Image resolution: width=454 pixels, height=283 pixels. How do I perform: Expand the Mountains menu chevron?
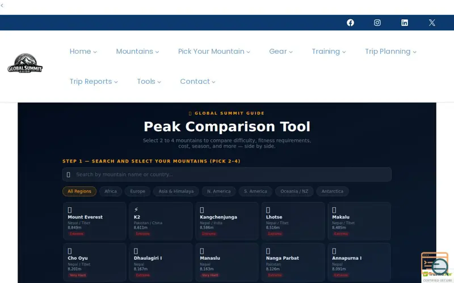click(157, 52)
